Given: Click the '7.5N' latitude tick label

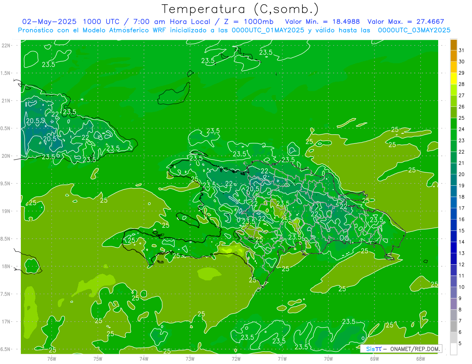Looking at the screenshot, I should (x=6, y=294).
